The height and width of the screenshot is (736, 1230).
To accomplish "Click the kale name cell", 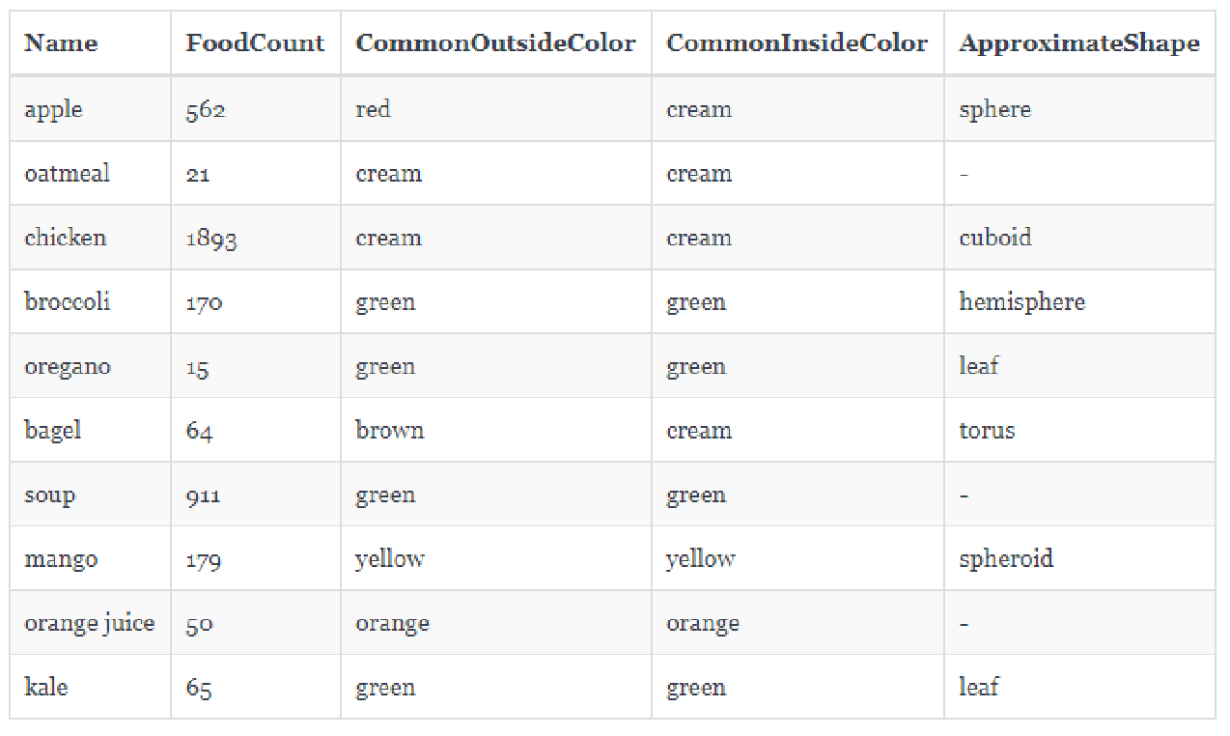I will tap(46, 688).
